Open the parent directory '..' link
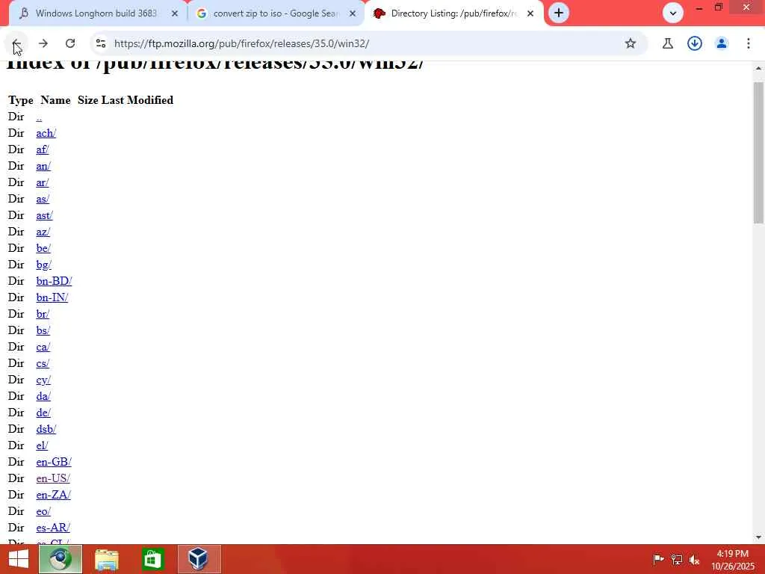Image resolution: width=765 pixels, height=574 pixels. point(39,117)
